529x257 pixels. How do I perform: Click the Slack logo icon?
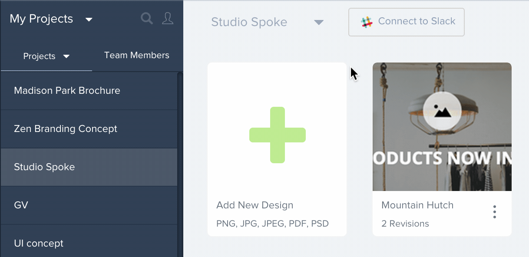pyautogui.click(x=367, y=22)
